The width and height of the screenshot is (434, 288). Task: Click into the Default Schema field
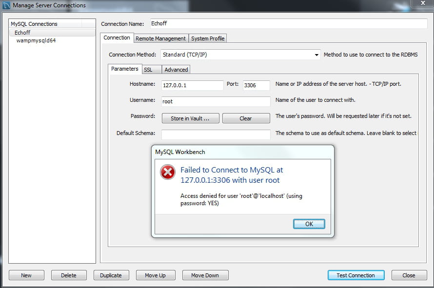[x=216, y=134]
